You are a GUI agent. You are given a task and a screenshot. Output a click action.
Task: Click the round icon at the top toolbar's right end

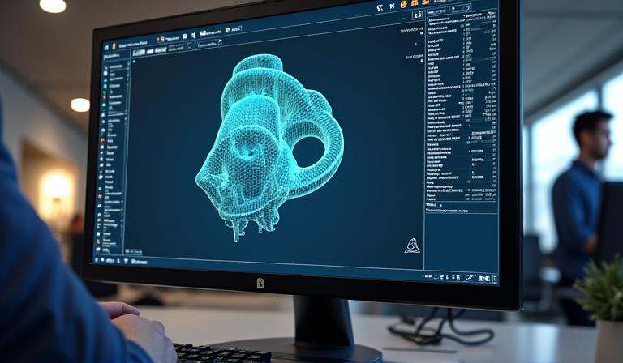point(227,29)
